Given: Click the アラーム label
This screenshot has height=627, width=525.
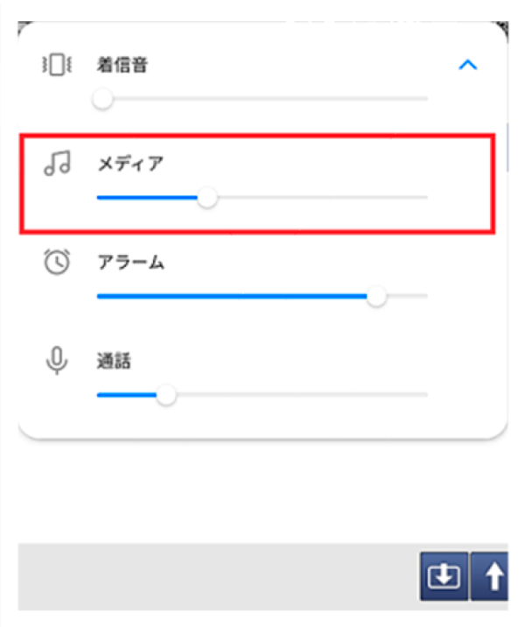Looking at the screenshot, I should click(x=131, y=263).
